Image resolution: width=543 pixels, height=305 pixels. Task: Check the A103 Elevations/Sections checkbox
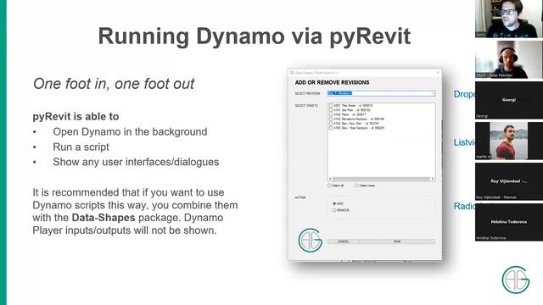click(331, 119)
